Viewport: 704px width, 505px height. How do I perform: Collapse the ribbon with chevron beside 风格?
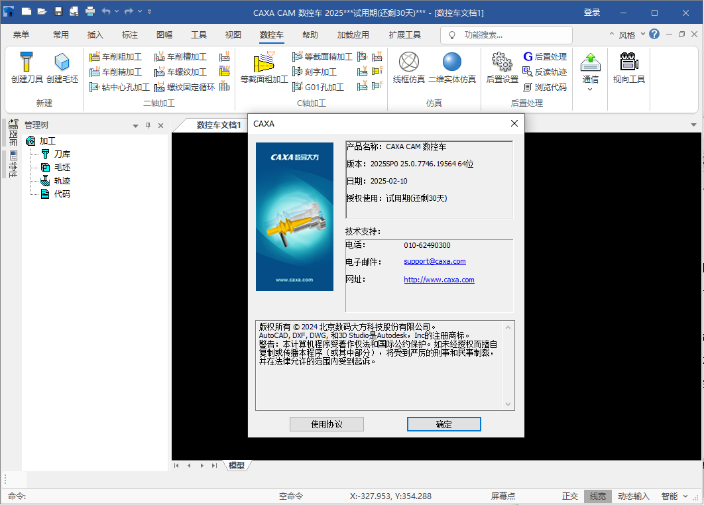pos(611,34)
